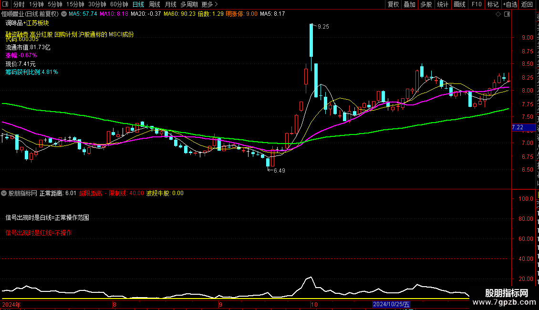Toggle the left sidebar panel icon
This screenshot has width=539, height=310.
pyautogui.click(x=5, y=4)
